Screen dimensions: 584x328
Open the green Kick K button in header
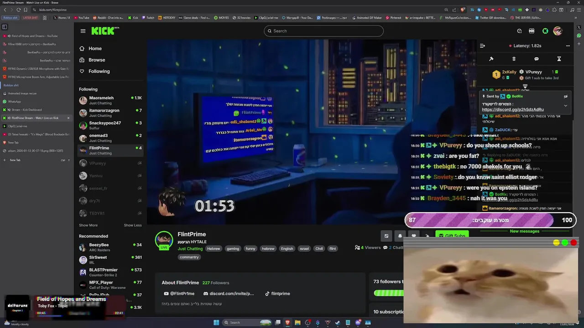click(545, 31)
